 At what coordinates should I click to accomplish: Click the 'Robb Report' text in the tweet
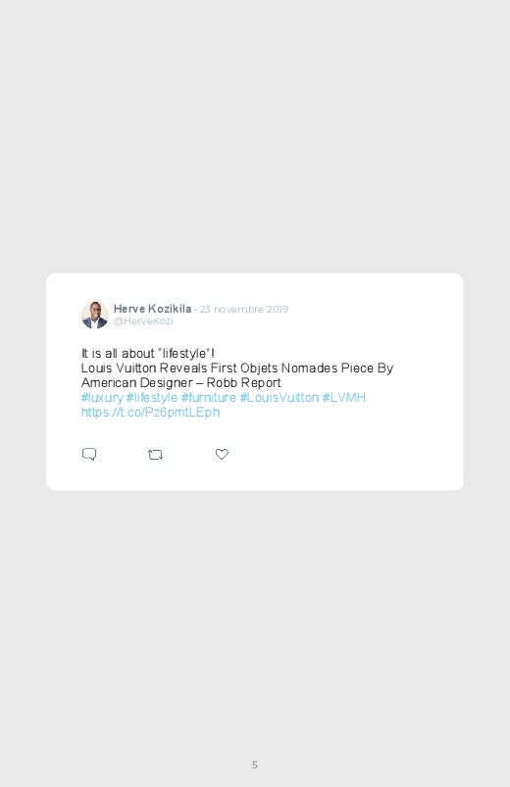(243, 383)
